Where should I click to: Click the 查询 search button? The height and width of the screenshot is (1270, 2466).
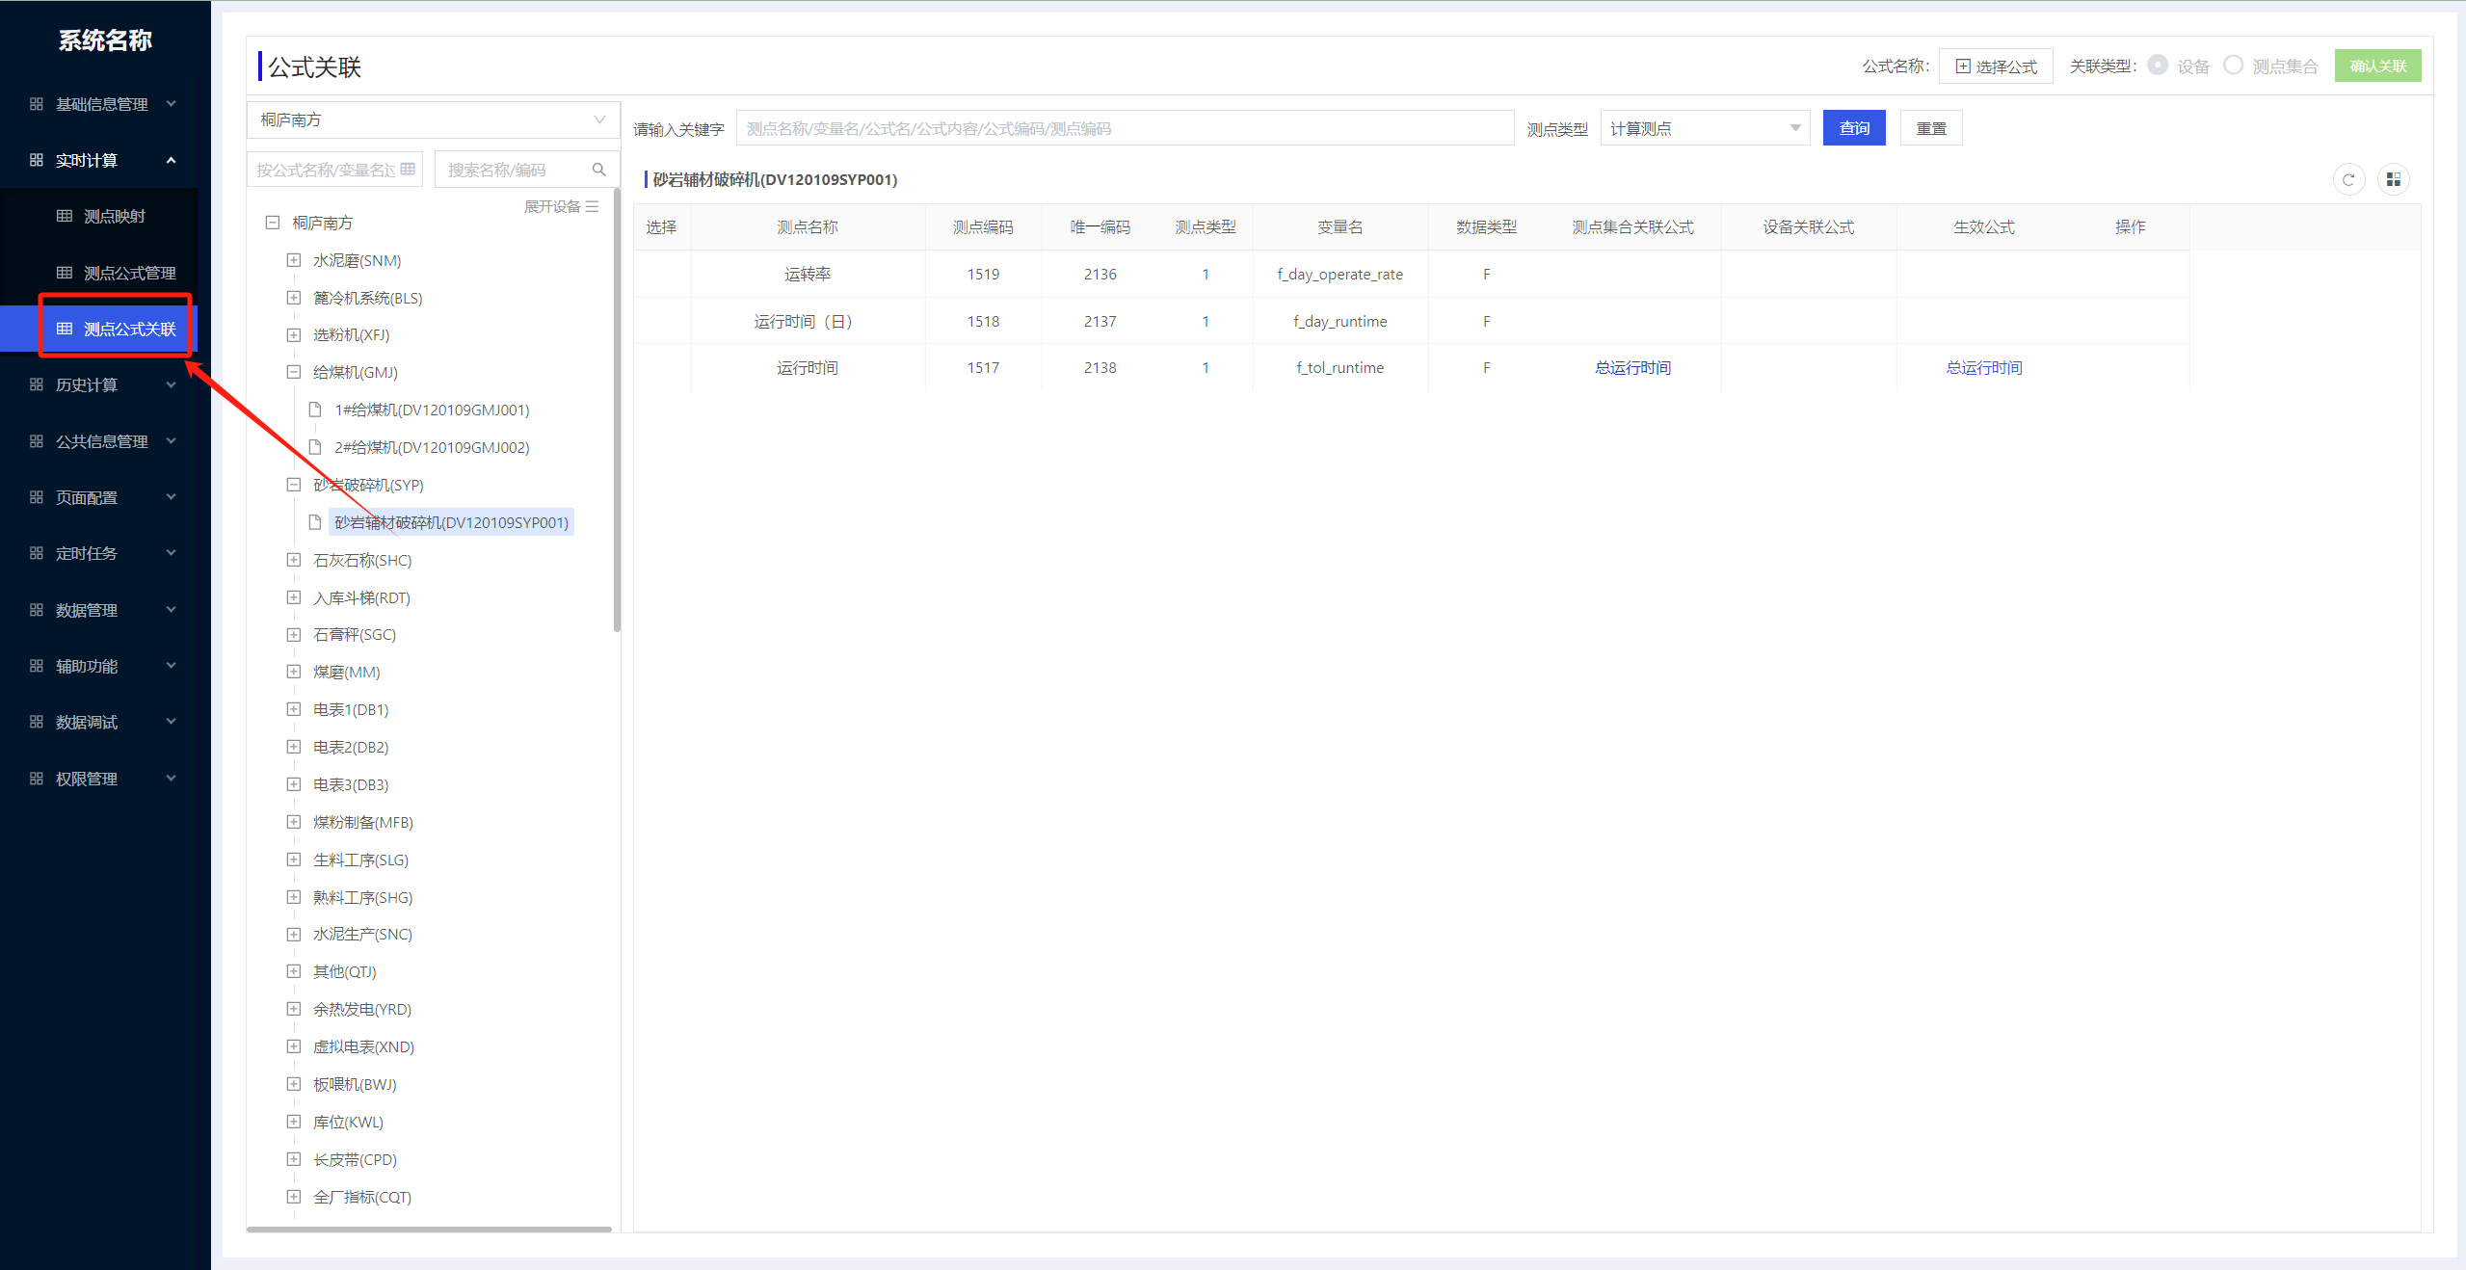tap(1854, 128)
